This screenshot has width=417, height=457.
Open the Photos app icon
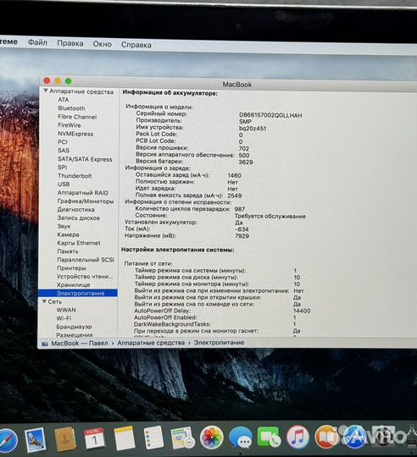click(212, 438)
